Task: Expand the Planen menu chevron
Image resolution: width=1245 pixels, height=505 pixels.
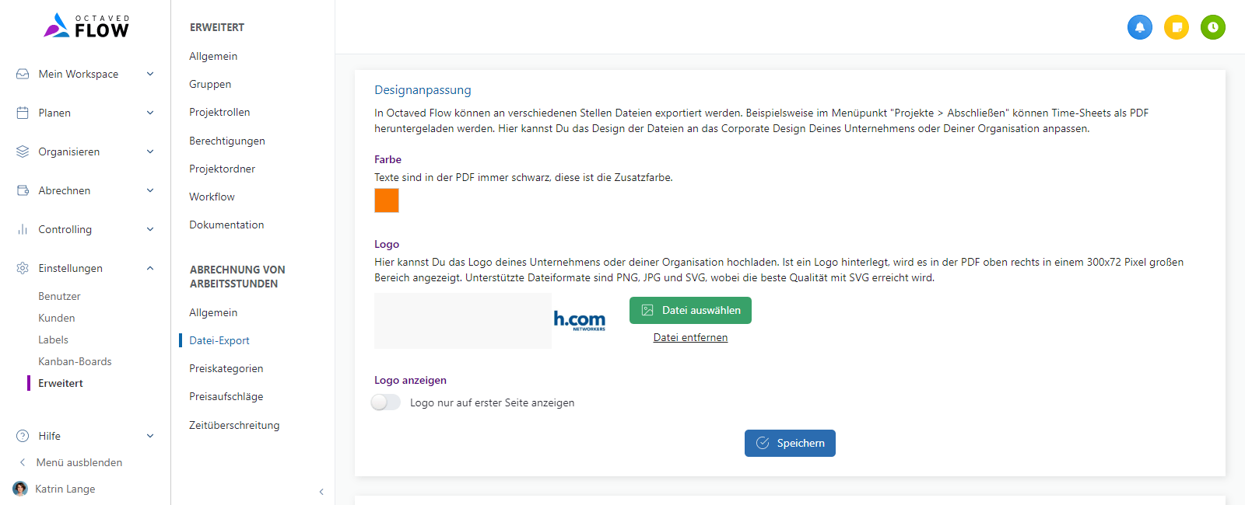Action: coord(150,113)
